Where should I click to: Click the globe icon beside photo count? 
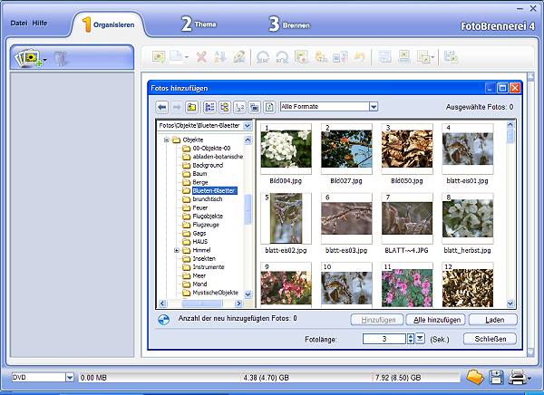pos(163,319)
